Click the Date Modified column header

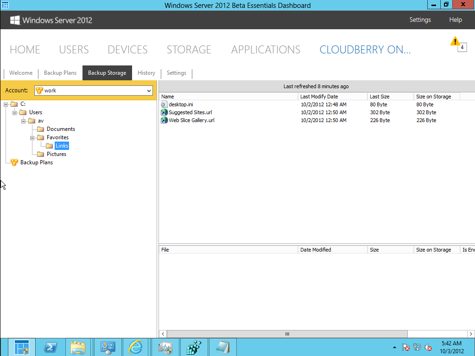333,250
